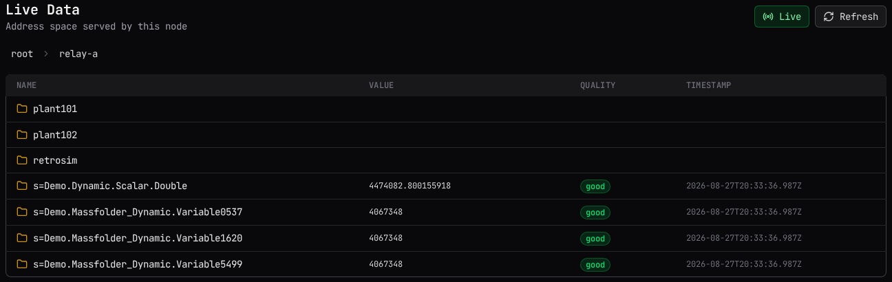This screenshot has height=282, width=892.
Task: Click good badge for Variable5499 row
Action: point(595,265)
